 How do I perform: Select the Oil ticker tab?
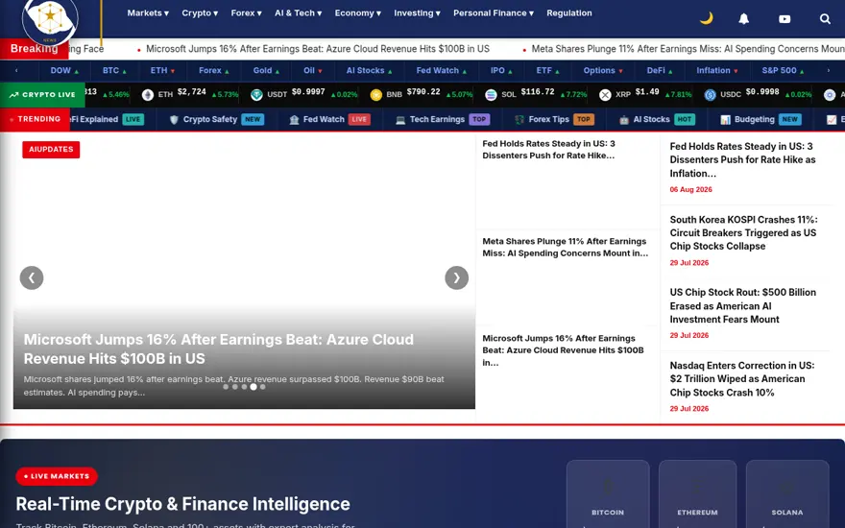tap(313, 71)
